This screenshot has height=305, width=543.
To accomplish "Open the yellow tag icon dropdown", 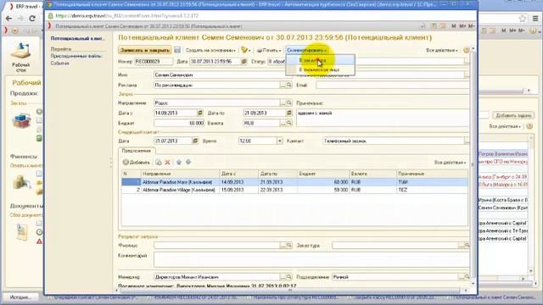I will pyautogui.click(x=246, y=50).
